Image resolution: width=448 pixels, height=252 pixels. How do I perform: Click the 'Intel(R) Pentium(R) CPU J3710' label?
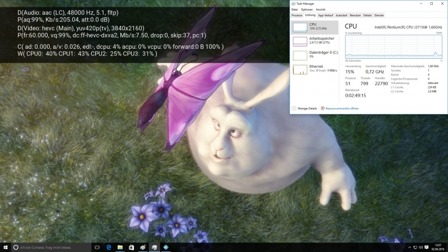[408, 27]
